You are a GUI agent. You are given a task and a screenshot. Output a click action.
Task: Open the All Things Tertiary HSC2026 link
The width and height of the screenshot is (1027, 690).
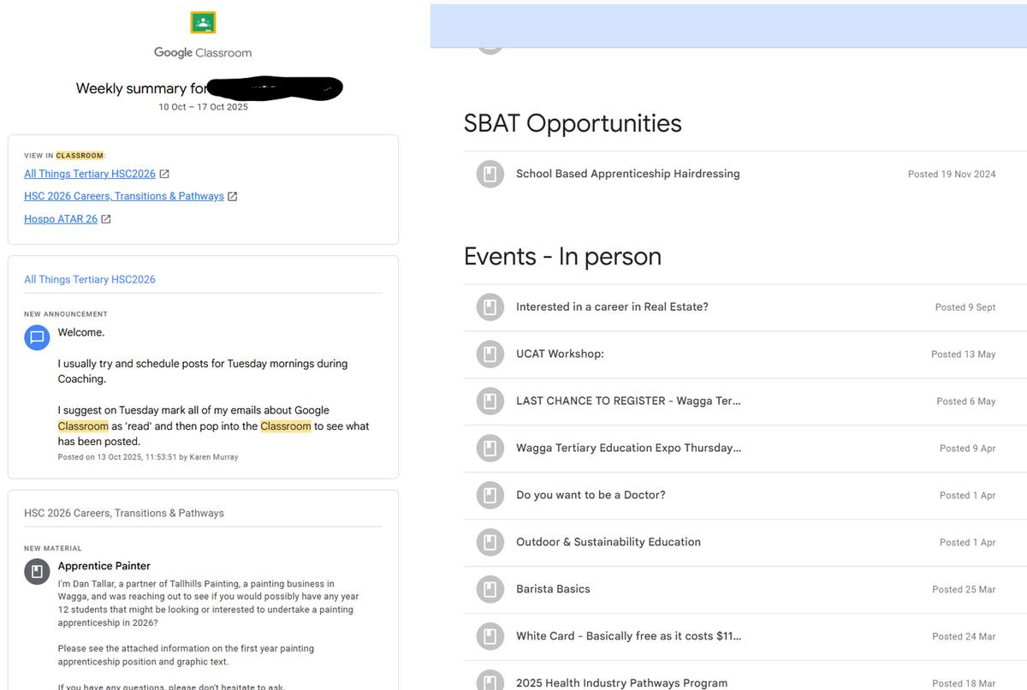pos(90,174)
